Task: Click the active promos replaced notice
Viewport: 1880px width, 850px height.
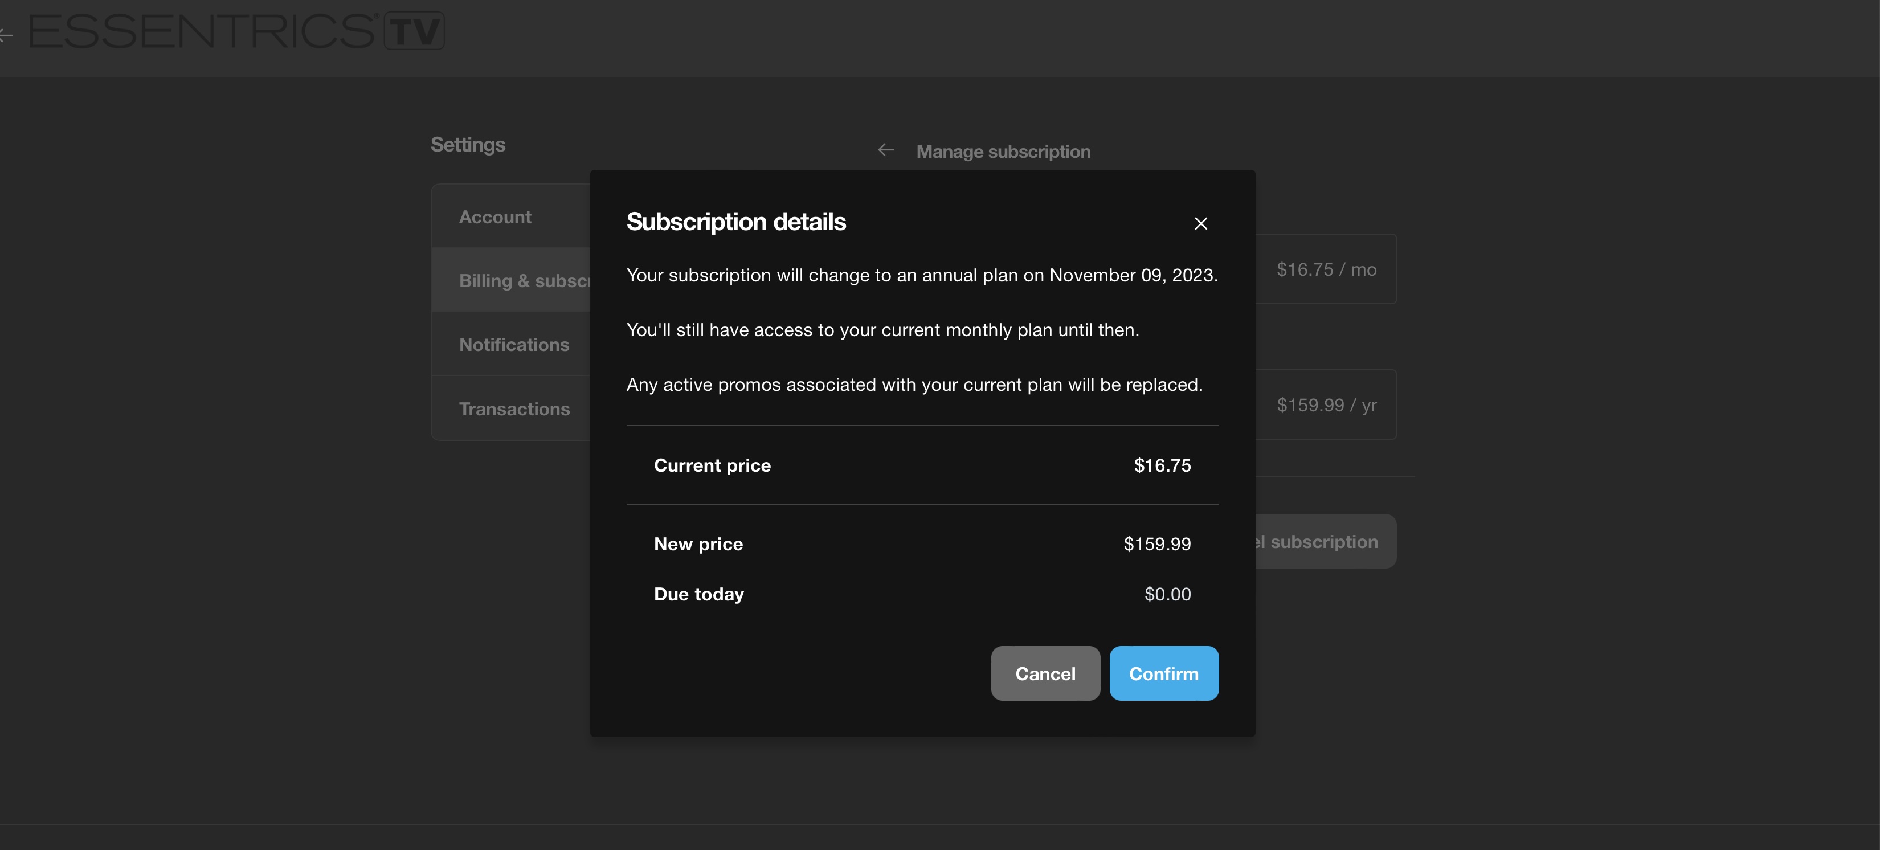Action: pos(914,385)
